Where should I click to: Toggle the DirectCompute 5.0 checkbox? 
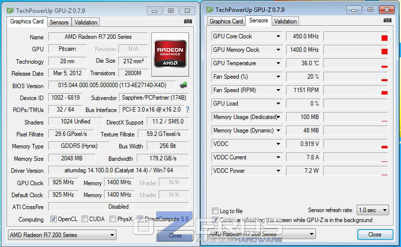pos(140,219)
